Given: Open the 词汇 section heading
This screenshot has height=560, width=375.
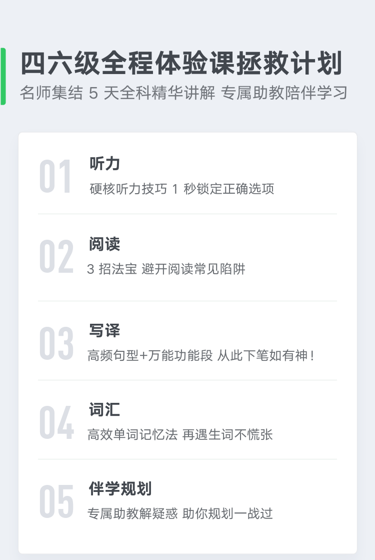Looking at the screenshot, I should pos(104,410).
